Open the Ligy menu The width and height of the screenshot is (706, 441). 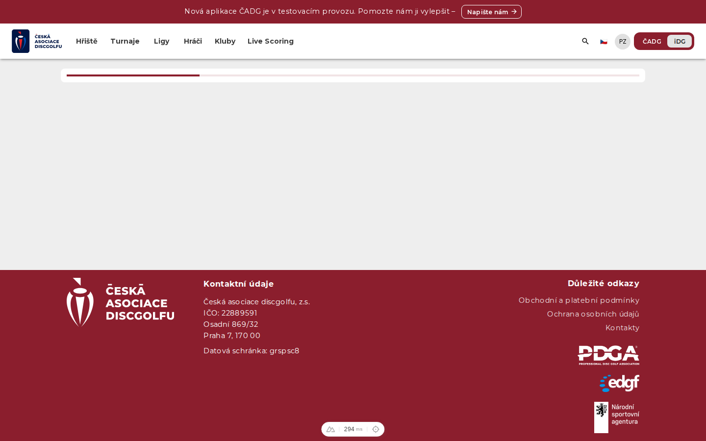click(x=162, y=41)
